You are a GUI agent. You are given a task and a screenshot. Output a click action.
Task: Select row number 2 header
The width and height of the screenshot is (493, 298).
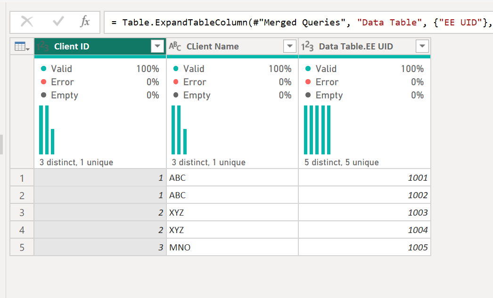tap(22, 195)
